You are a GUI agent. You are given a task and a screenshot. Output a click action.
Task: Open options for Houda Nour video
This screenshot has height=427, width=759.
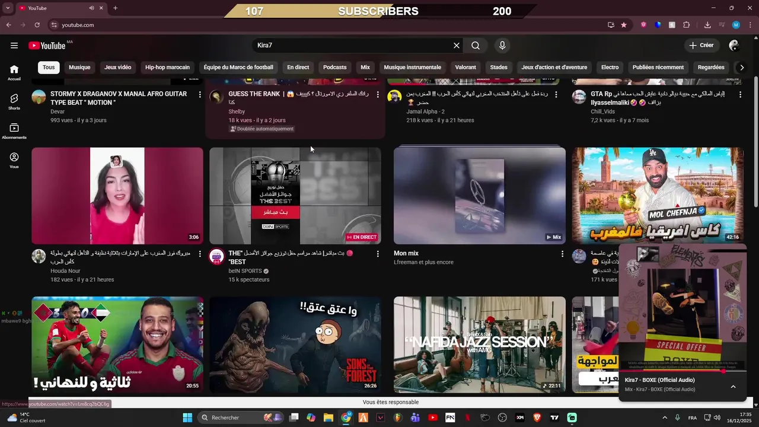[200, 254]
